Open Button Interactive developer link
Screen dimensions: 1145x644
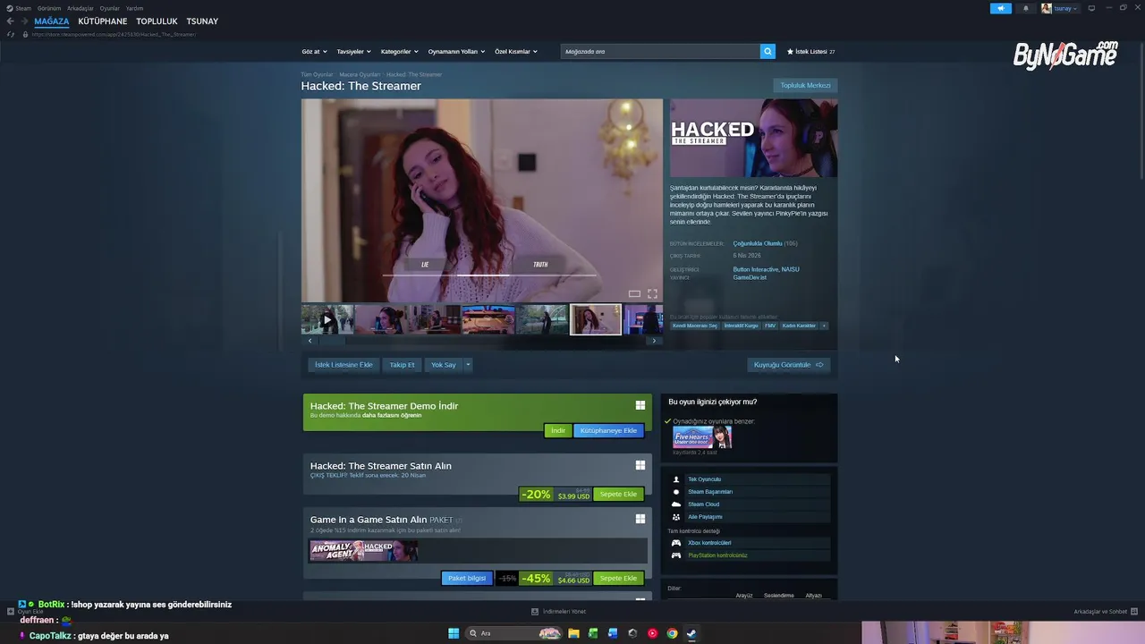click(x=755, y=269)
